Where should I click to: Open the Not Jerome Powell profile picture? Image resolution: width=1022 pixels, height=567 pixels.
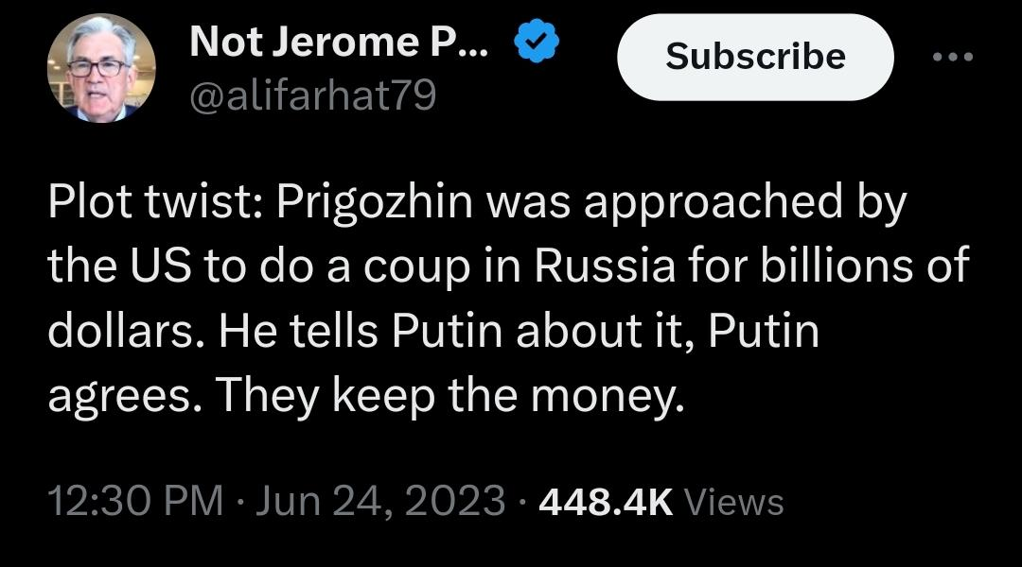pyautogui.click(x=101, y=68)
